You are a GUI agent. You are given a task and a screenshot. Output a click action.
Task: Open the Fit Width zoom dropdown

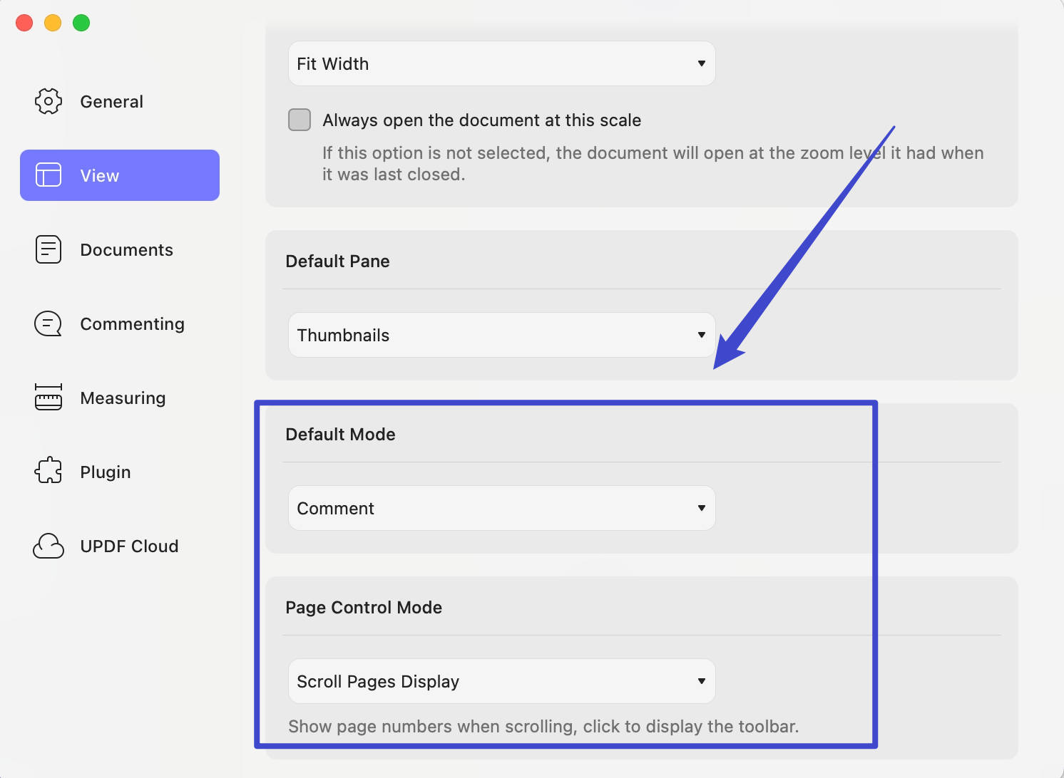click(501, 63)
